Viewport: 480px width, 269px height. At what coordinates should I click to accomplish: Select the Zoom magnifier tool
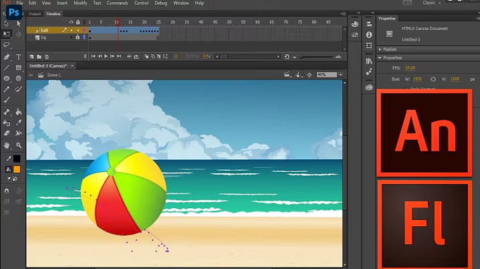click(19, 145)
